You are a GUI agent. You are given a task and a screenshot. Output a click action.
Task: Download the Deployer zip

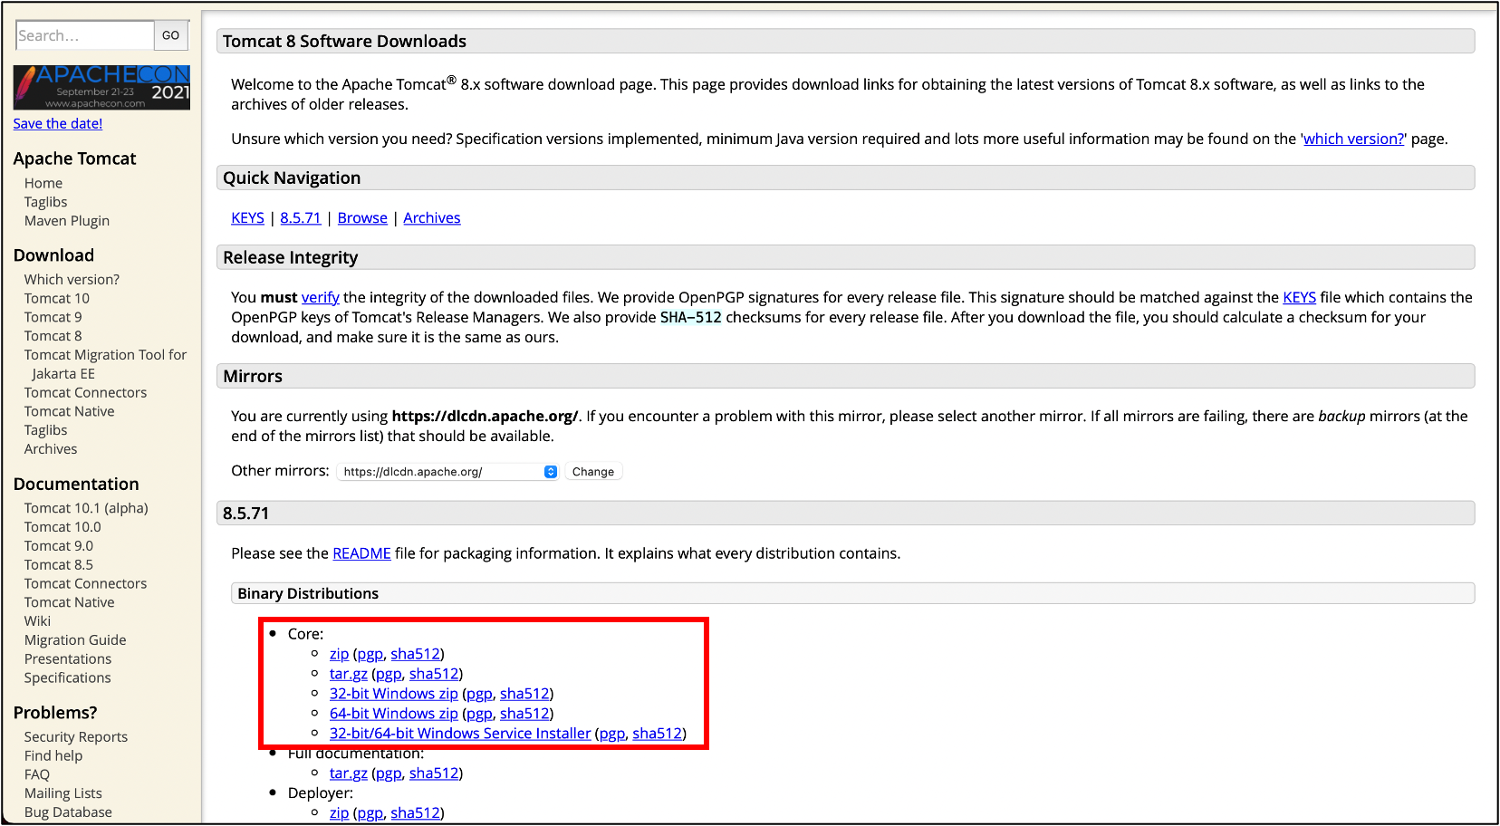coord(339,813)
